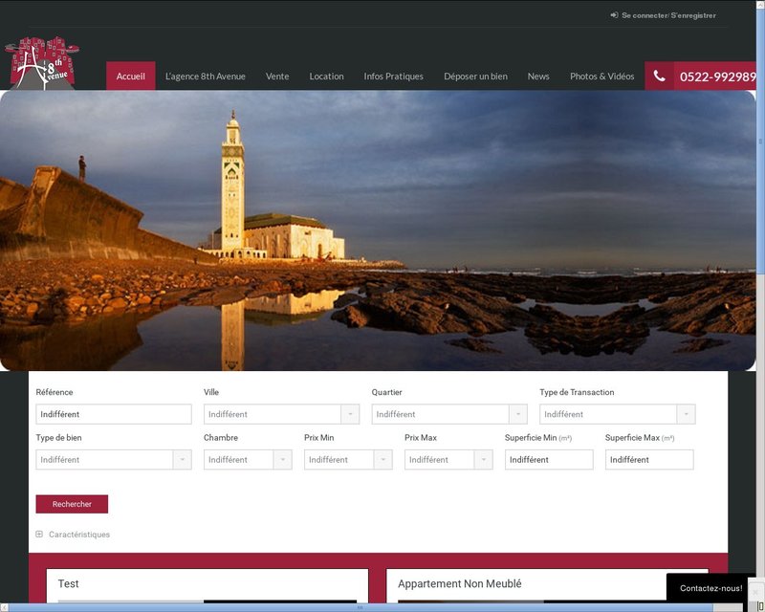Click the login arrow icon
The width and height of the screenshot is (765, 612).
point(614,15)
